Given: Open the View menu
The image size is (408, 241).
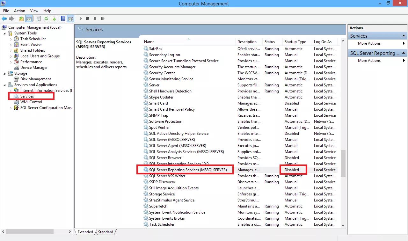Looking at the screenshot, I should [x=34, y=11].
